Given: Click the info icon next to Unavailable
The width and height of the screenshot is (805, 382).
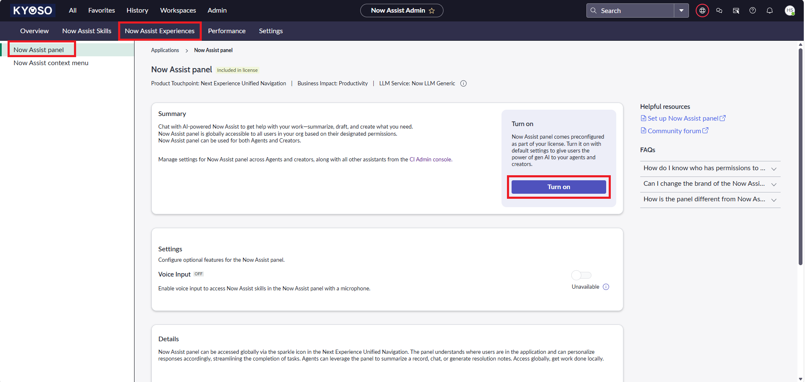Looking at the screenshot, I should coord(606,287).
